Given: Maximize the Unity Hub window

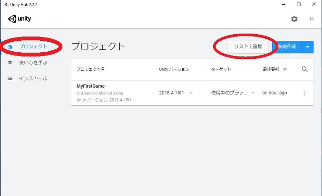Looking at the screenshot, I should click(x=299, y=4).
